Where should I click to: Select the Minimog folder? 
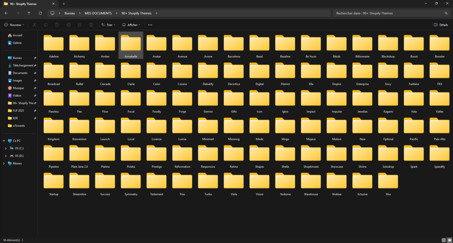(x=234, y=129)
